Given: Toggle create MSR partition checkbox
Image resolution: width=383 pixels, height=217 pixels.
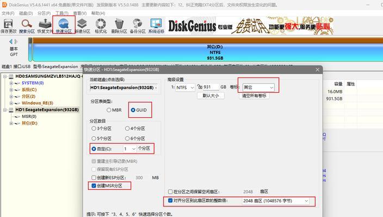Looking at the screenshot, I should [94, 186].
